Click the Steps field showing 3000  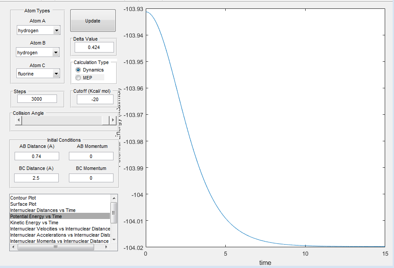point(37,99)
